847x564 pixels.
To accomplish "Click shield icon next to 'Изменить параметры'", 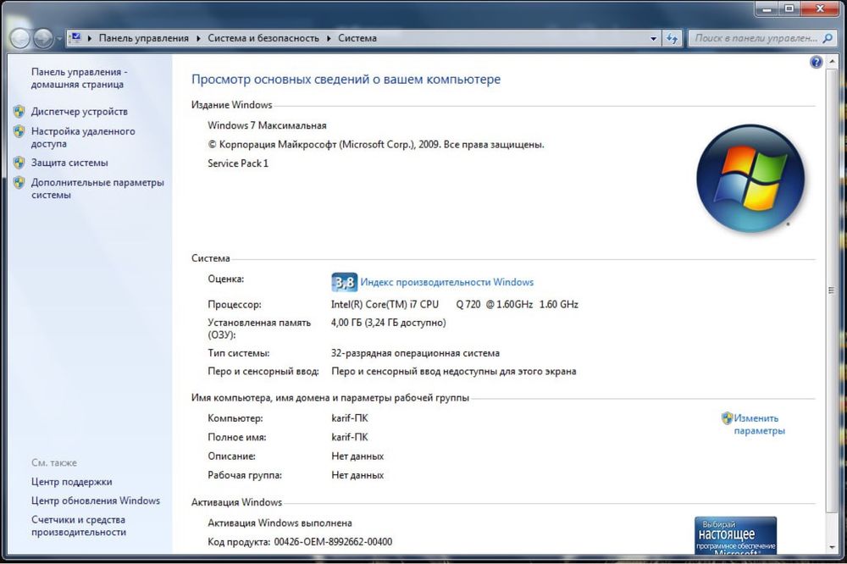I will (727, 417).
